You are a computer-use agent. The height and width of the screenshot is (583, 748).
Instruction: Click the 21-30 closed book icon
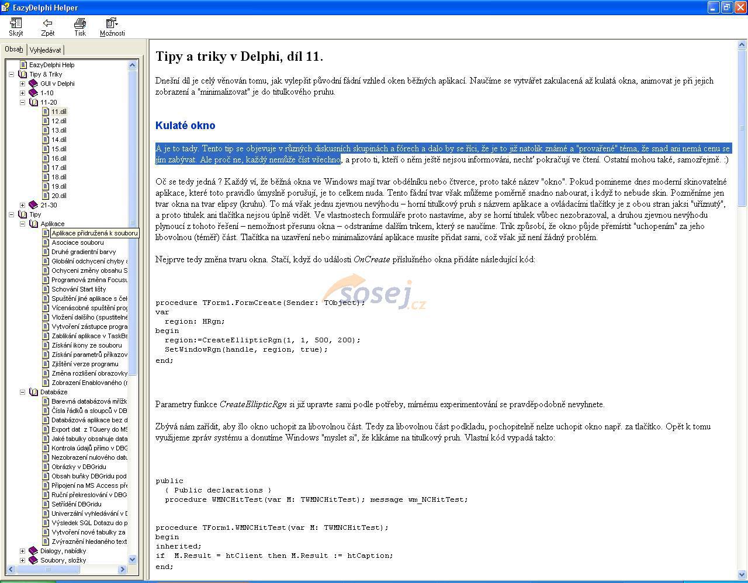point(33,205)
